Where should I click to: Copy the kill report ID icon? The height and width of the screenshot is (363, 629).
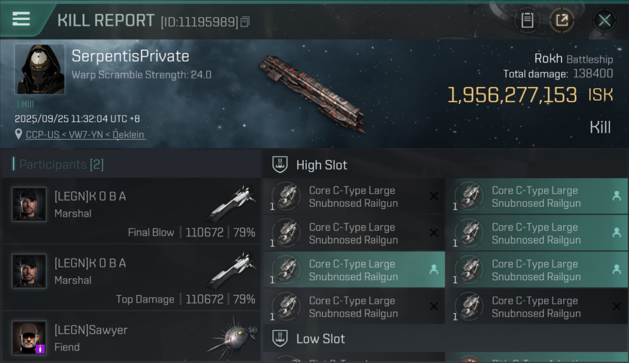pyautogui.click(x=245, y=22)
